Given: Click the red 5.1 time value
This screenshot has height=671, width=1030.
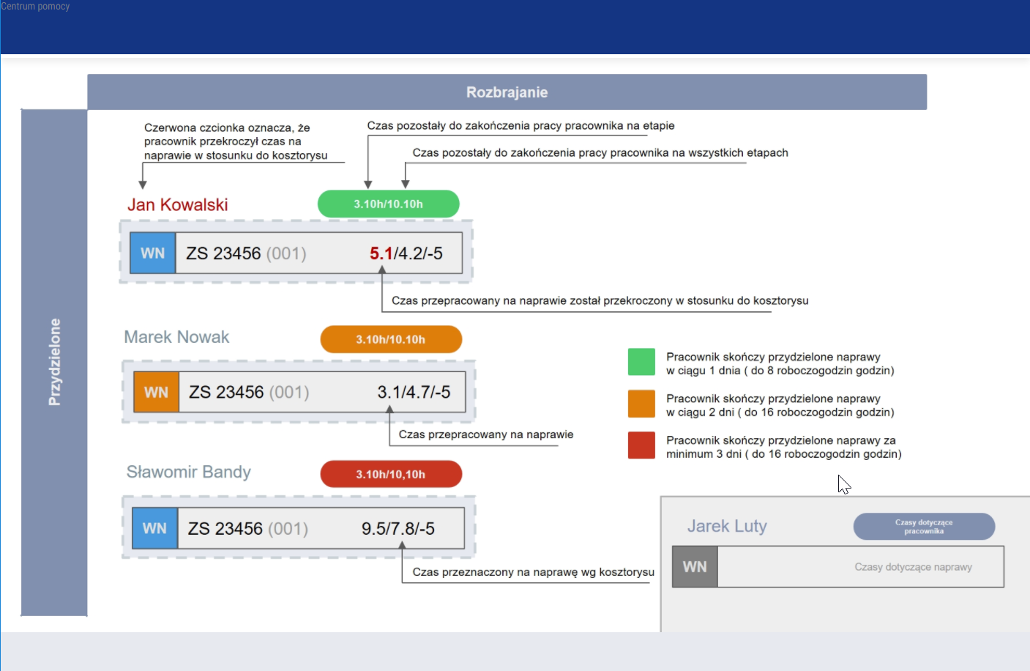Looking at the screenshot, I should tap(381, 253).
